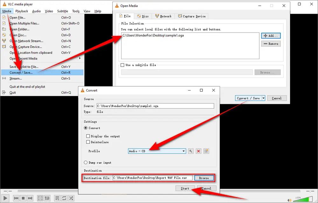Open the Tools menu
The image size is (318, 203).
(76, 11)
